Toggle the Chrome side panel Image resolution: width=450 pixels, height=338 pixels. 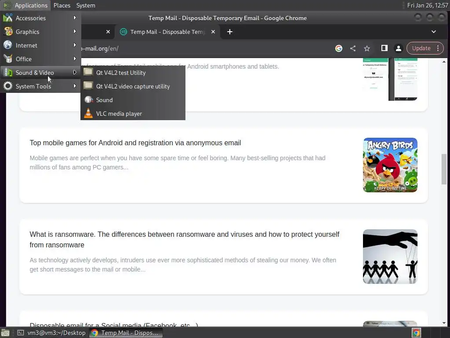(384, 48)
